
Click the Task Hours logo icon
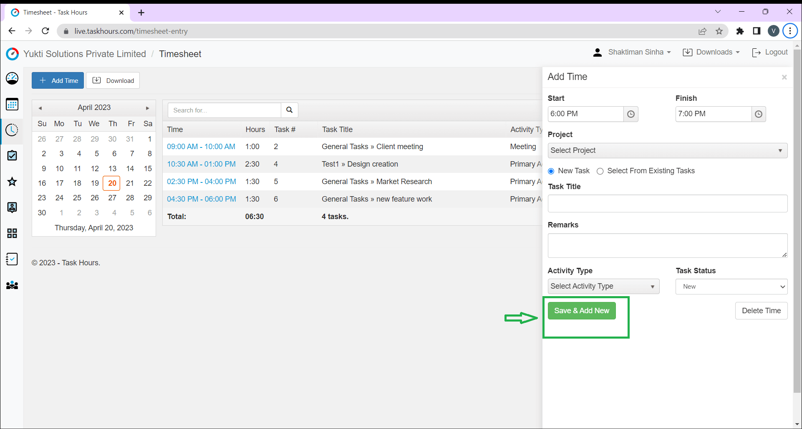13,54
